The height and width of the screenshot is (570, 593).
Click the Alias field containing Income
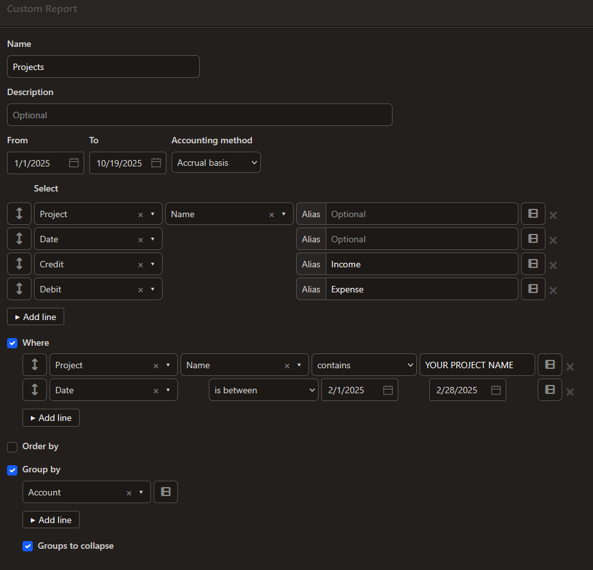[x=421, y=263]
